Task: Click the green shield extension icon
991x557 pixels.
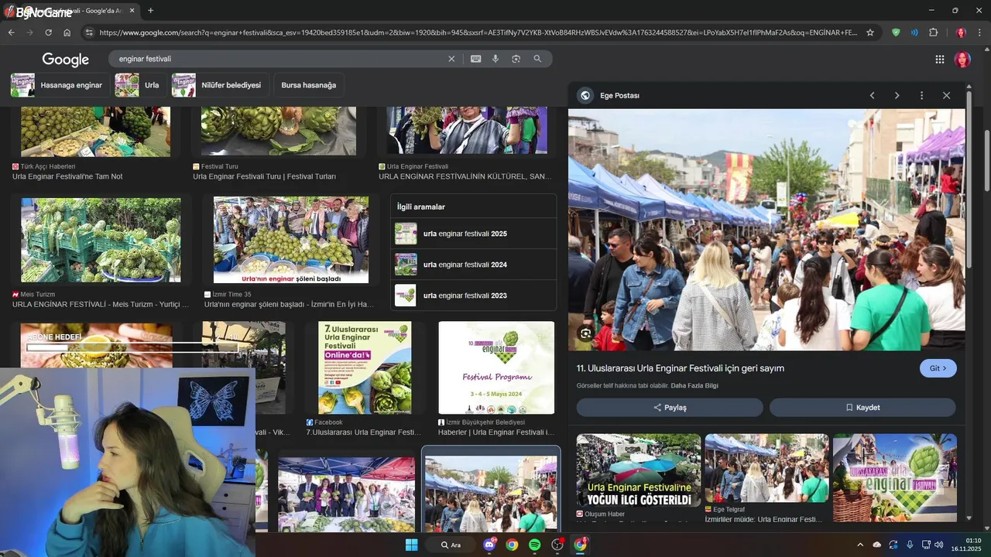Action: point(896,32)
